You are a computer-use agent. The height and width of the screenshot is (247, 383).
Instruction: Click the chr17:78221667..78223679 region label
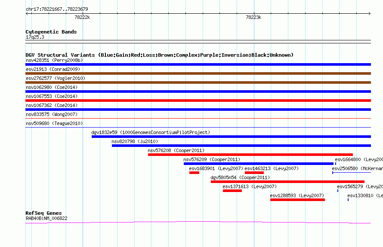click(57, 9)
